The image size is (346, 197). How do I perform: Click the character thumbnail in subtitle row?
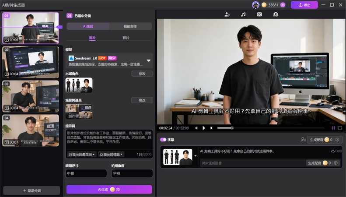(x=178, y=157)
